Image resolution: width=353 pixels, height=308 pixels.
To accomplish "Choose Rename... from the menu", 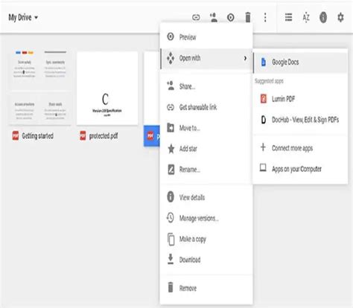I will pyautogui.click(x=206, y=170).
